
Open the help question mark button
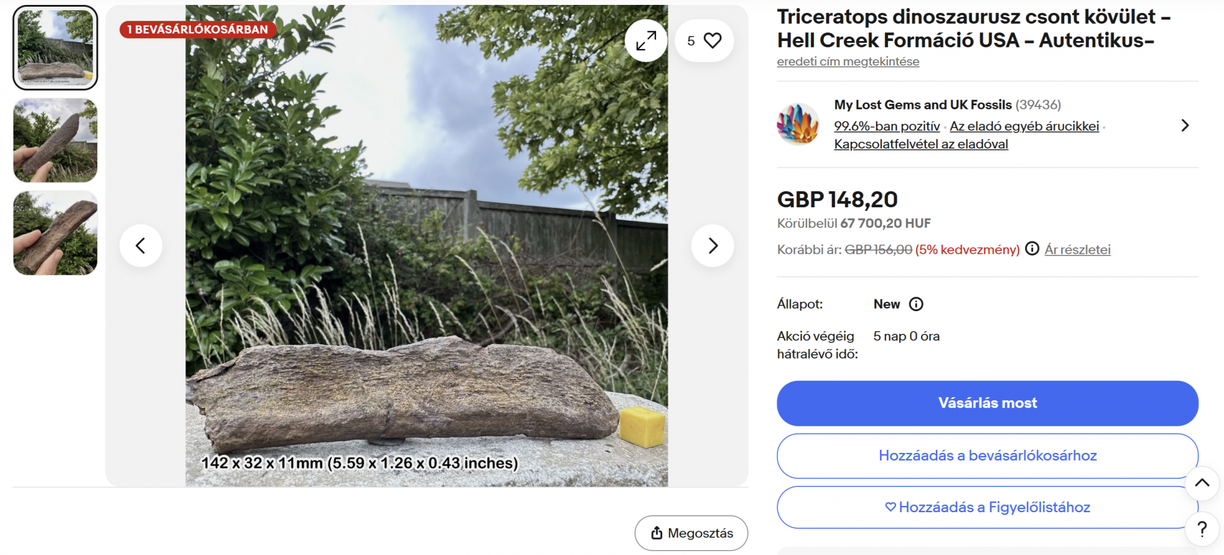[x=1201, y=529]
